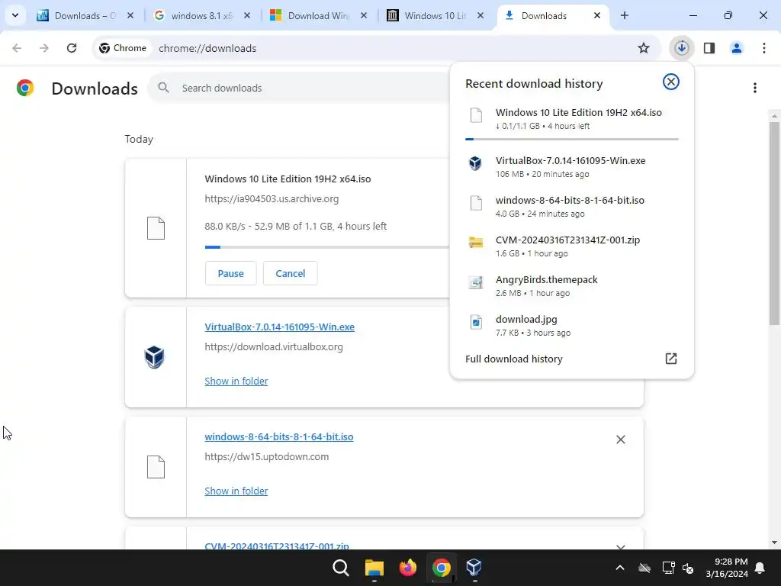
Task: Click the file icon of Windows 10 Lite card
Action: coord(156,228)
